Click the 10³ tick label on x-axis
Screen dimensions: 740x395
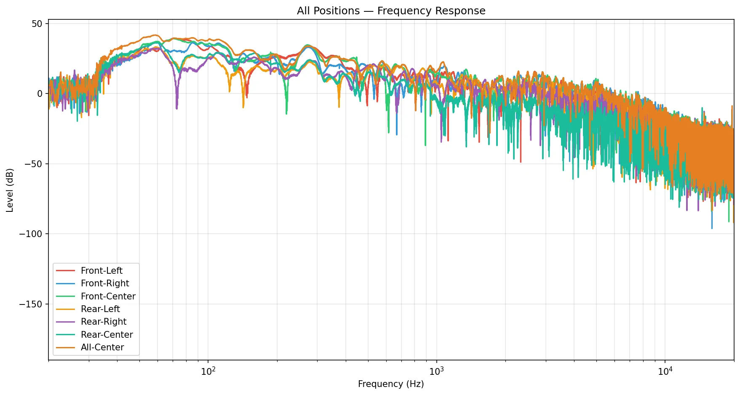point(437,371)
